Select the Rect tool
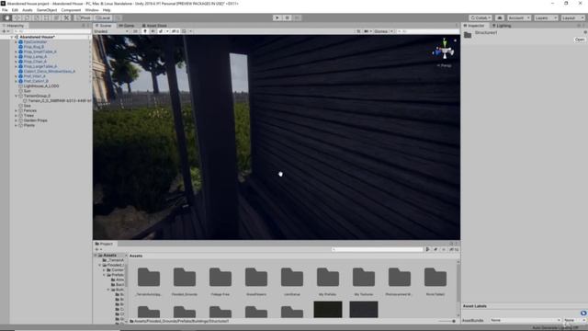This screenshot has width=588, height=331. [47, 17]
